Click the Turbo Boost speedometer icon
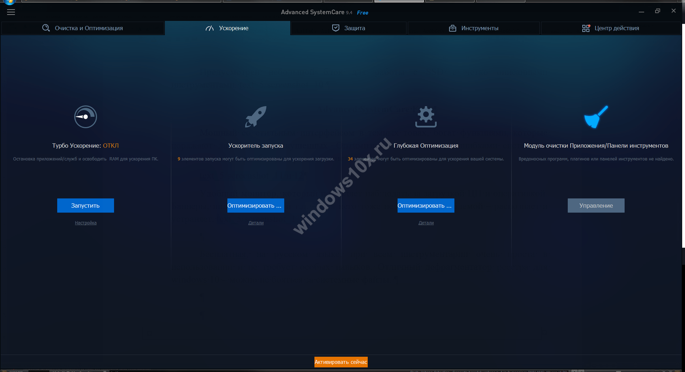 85,117
